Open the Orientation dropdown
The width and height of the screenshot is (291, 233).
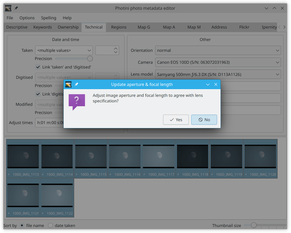point(218,50)
